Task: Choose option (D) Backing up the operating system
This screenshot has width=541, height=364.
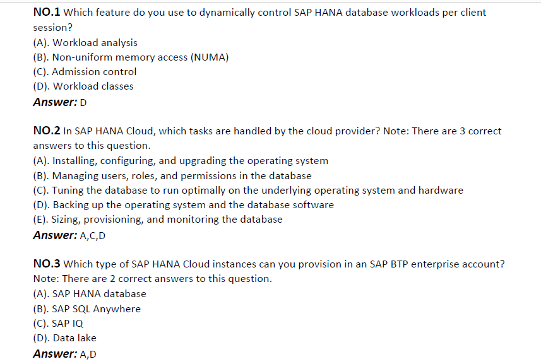Action: click(x=184, y=205)
